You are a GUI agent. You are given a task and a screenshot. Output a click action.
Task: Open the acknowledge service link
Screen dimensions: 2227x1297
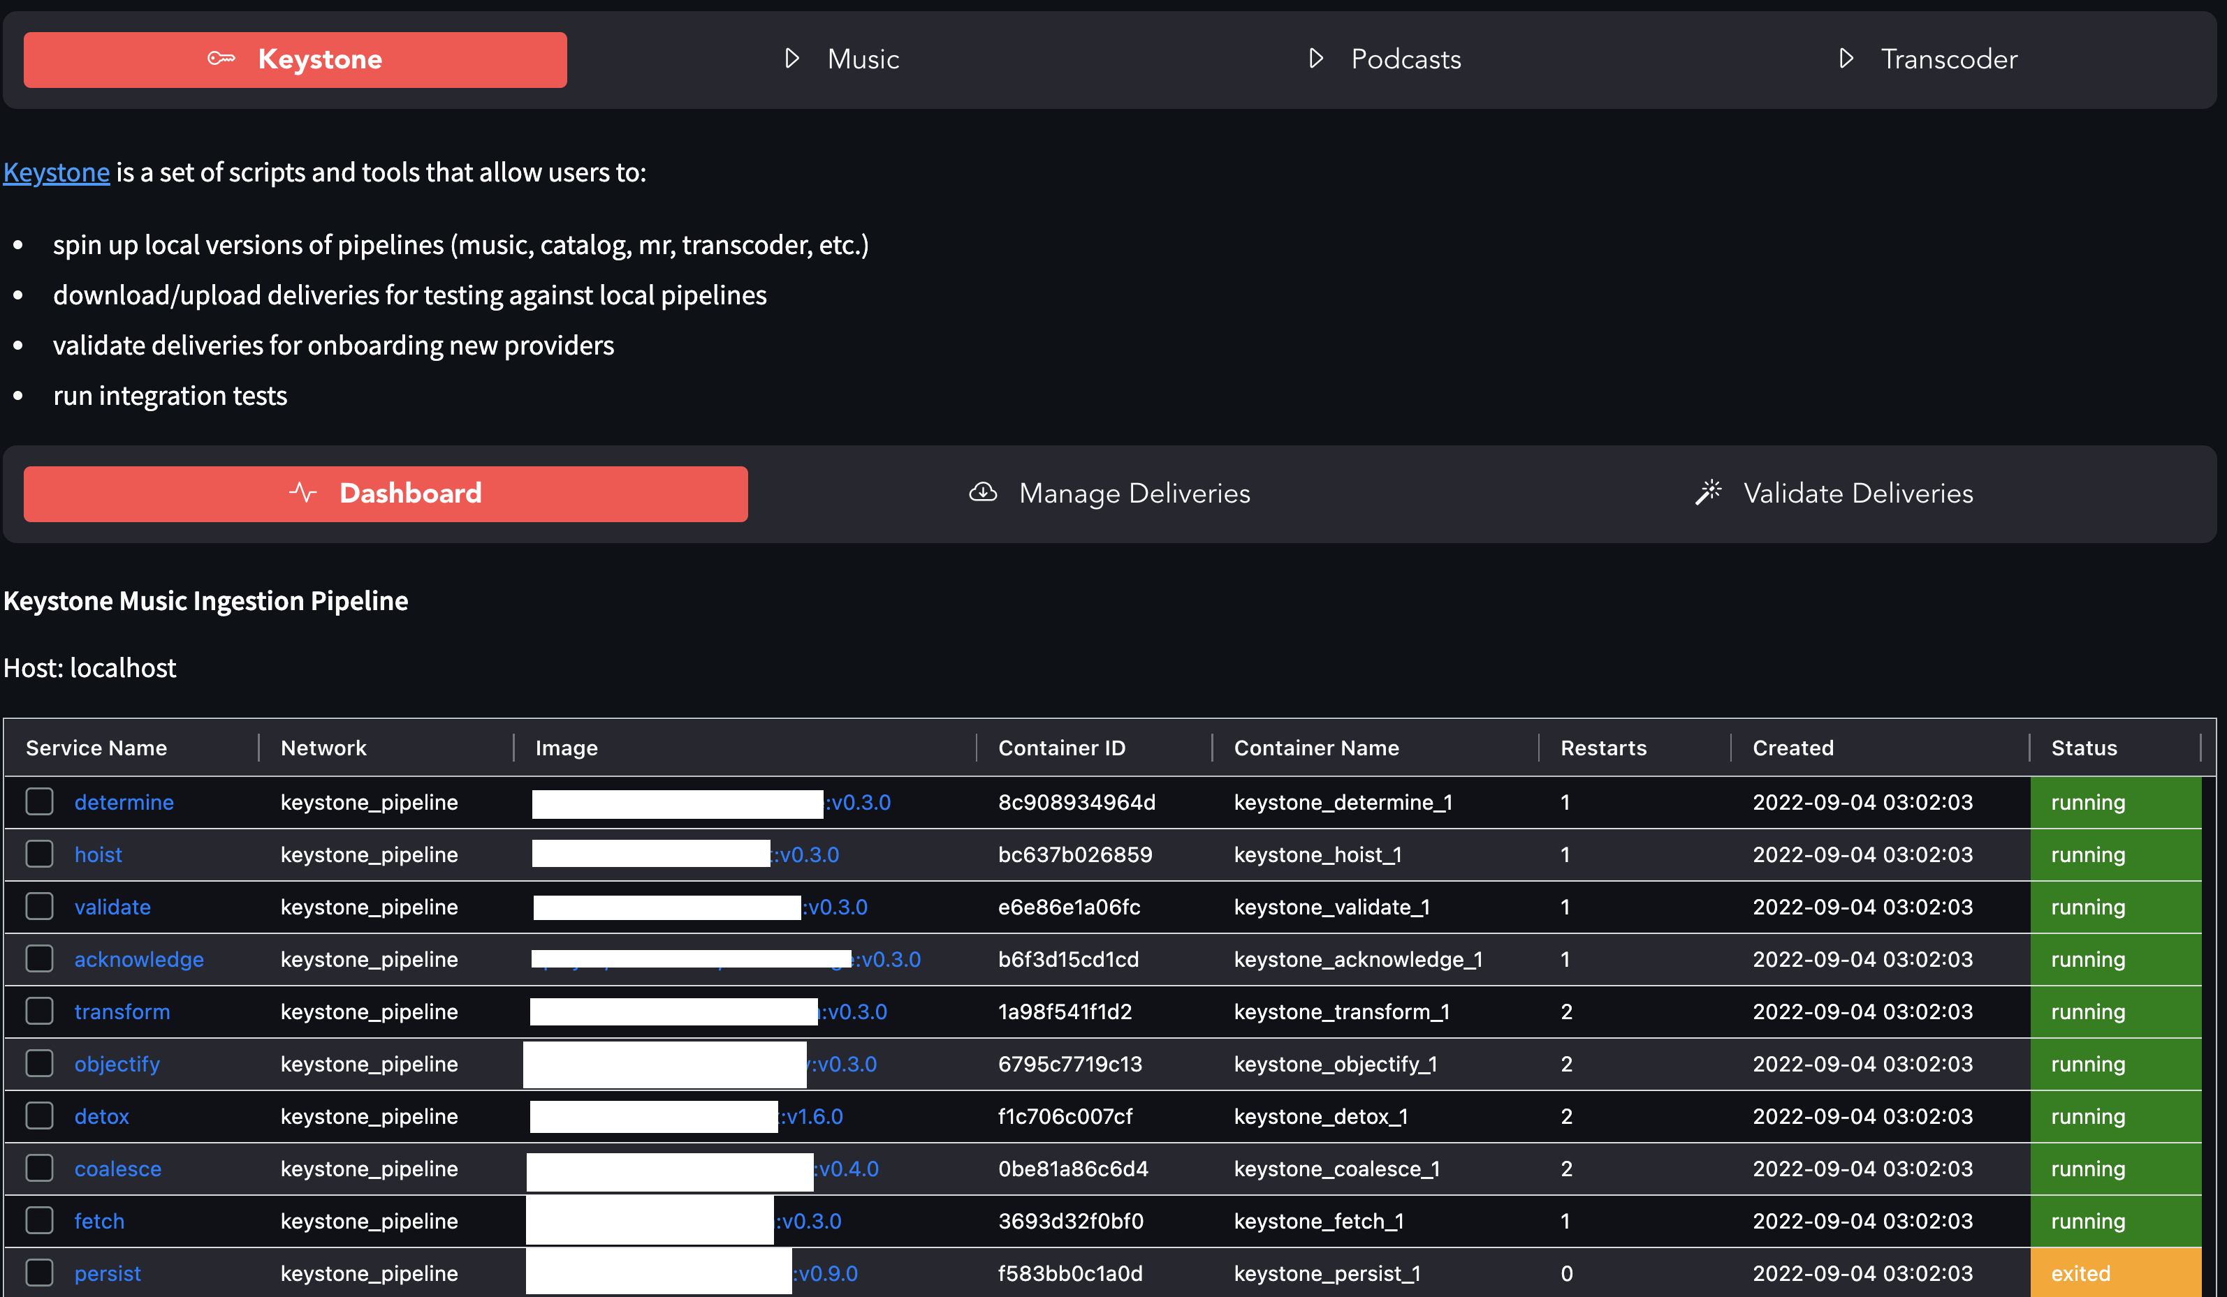pyautogui.click(x=139, y=959)
